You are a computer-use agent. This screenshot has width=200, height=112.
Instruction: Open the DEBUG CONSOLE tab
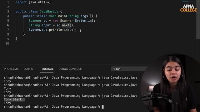coord(70,69)
